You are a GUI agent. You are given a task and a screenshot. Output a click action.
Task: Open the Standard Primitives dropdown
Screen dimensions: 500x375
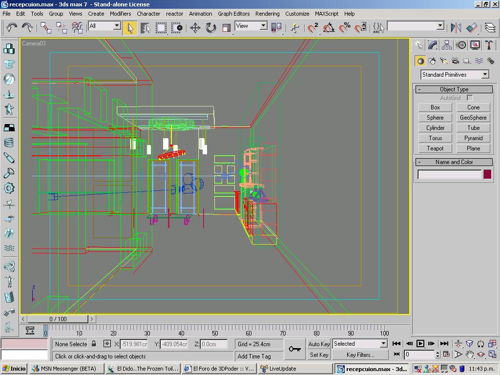coord(455,75)
